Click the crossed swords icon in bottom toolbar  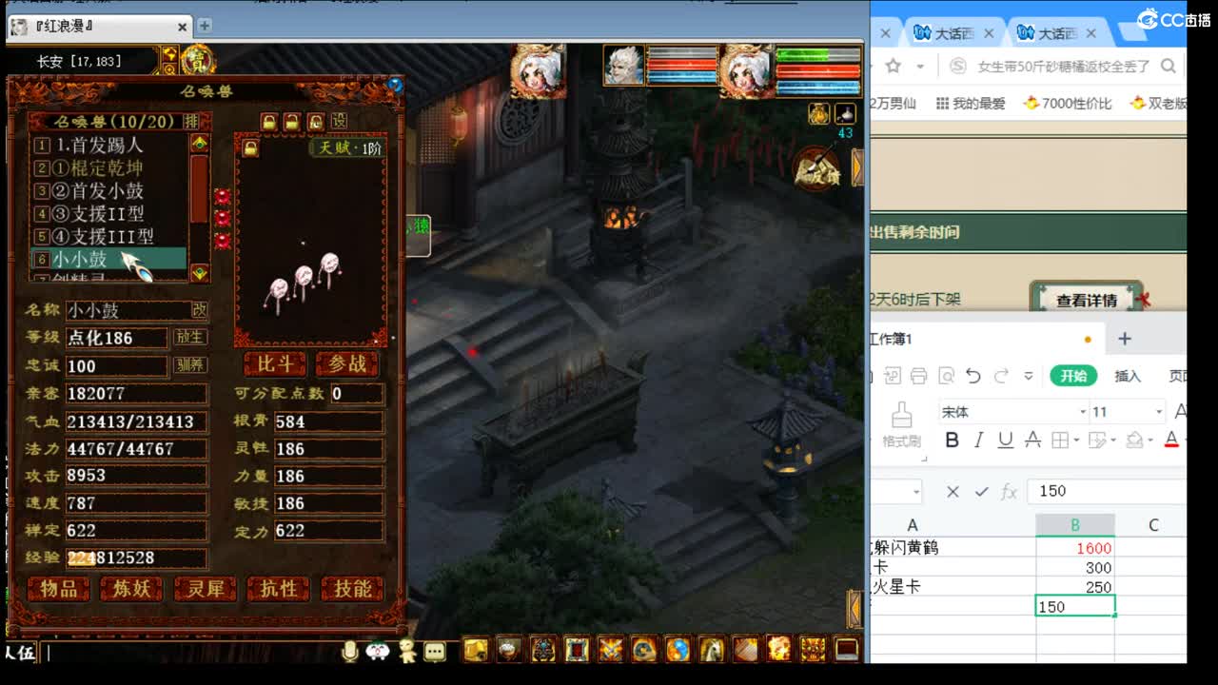click(x=610, y=650)
